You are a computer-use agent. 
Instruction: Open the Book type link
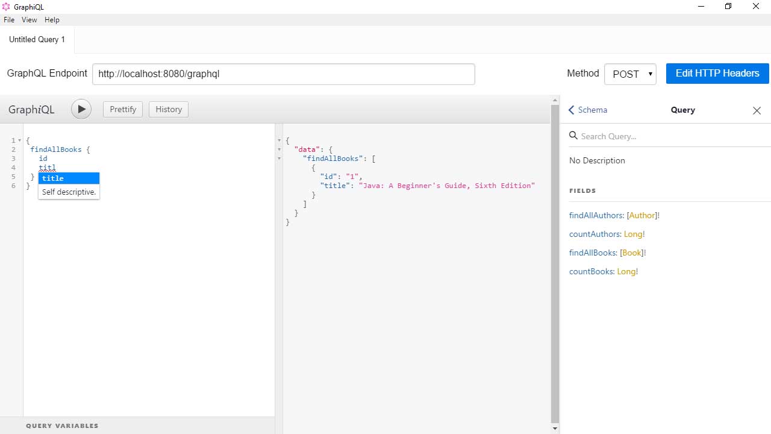(x=632, y=253)
